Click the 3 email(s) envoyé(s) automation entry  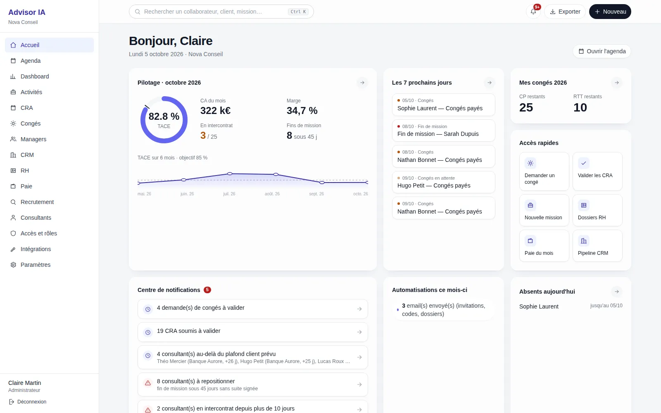click(x=444, y=310)
